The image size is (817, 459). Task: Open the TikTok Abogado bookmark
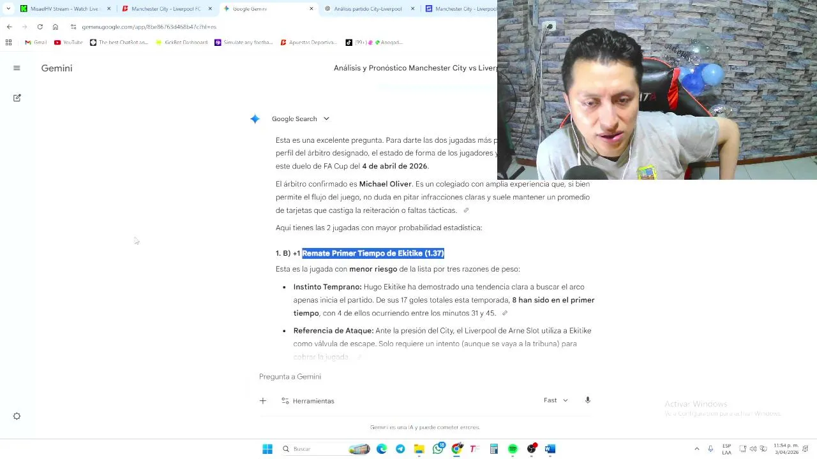point(374,42)
